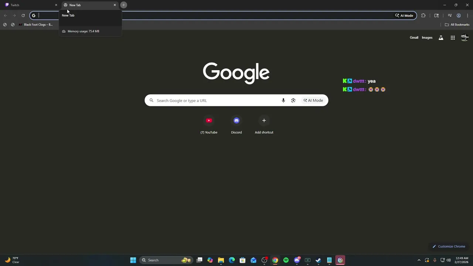Open Chrome three-dot menu
The image size is (473, 266).
tap(467, 16)
